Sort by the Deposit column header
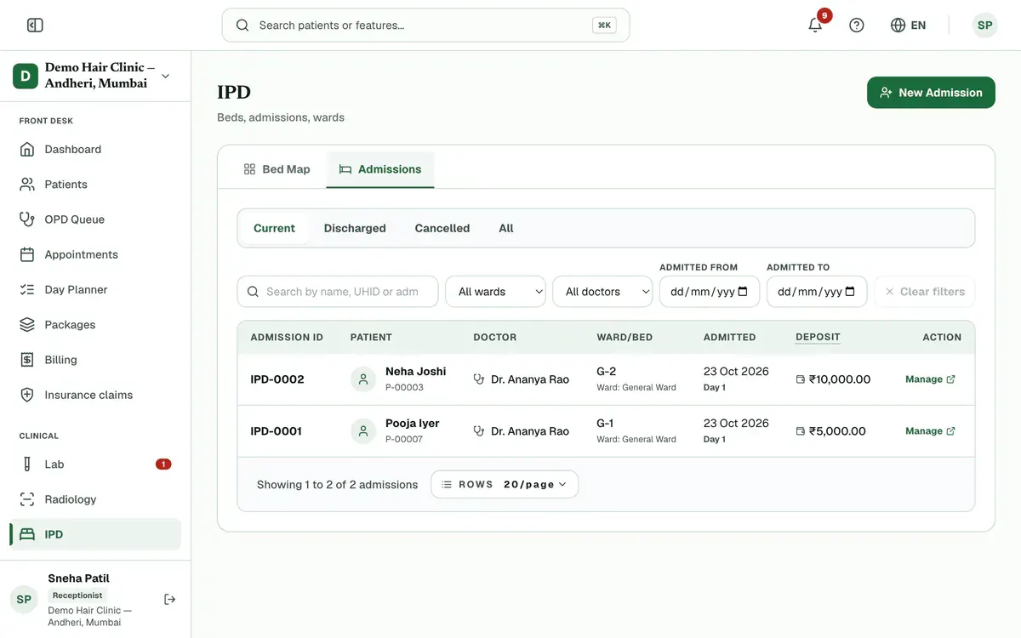The image size is (1021, 638). [818, 337]
